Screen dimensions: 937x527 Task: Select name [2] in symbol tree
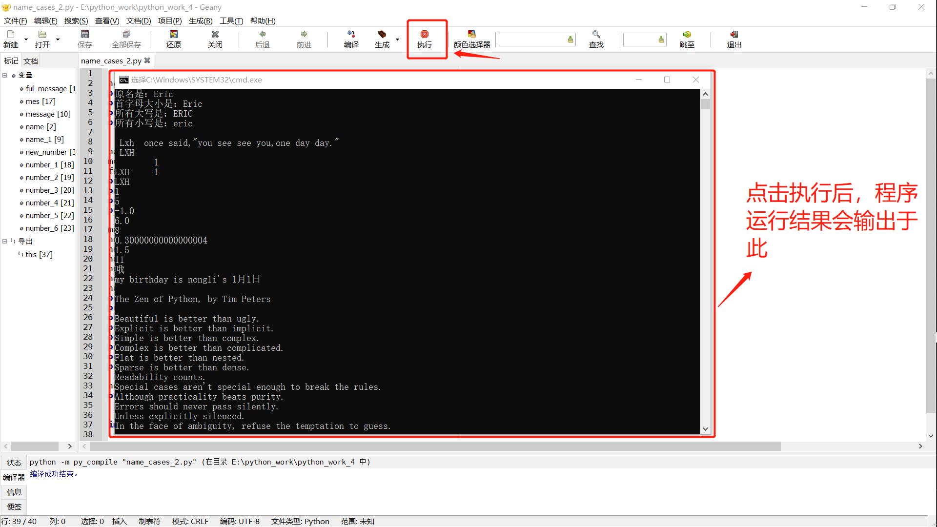pos(41,126)
